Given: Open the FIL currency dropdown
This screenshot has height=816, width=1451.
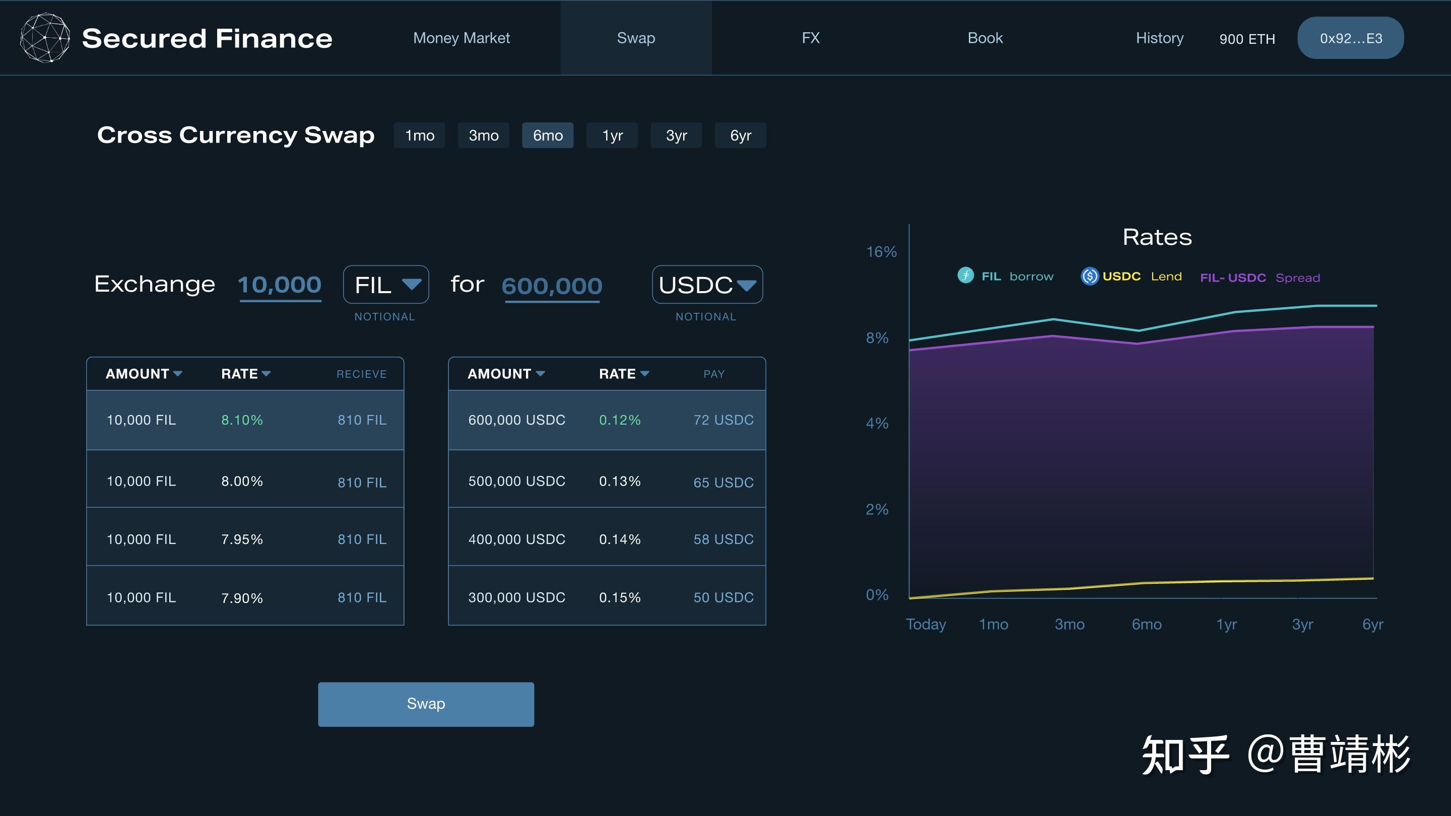Looking at the screenshot, I should pyautogui.click(x=386, y=285).
